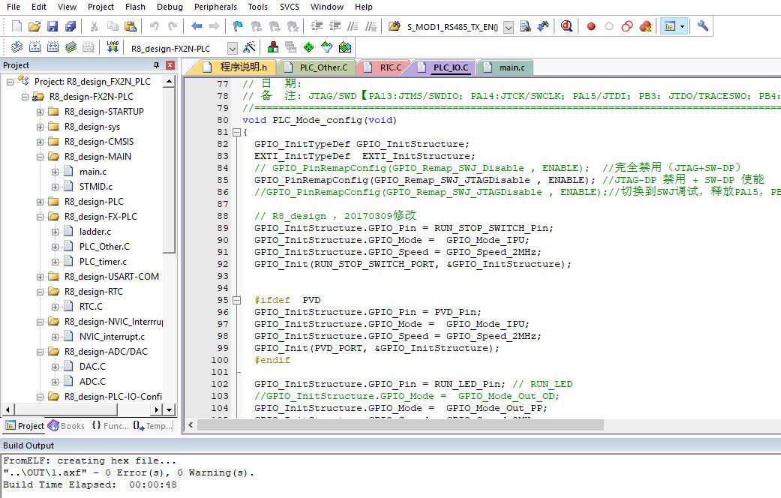Expand the R8_design-STARTUP folder
The height and width of the screenshot is (498, 781).
pos(41,112)
